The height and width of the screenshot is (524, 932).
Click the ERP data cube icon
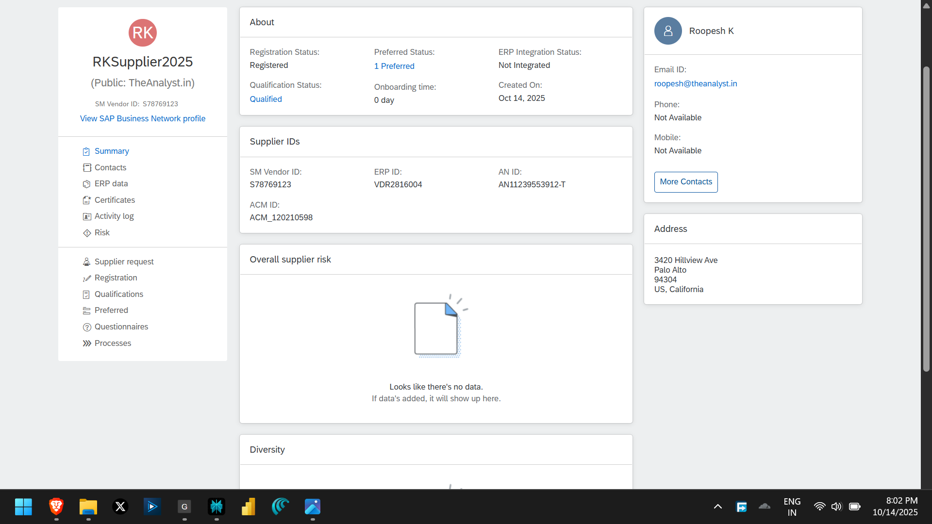pyautogui.click(x=86, y=184)
